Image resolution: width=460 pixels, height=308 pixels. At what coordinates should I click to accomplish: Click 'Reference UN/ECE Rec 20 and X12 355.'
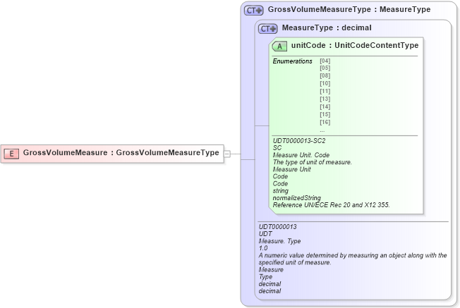[x=331, y=205]
